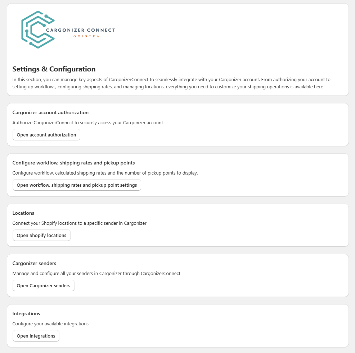Click the 'Configure workflow, shipping rates and pickup points' heading
Image resolution: width=355 pixels, height=353 pixels.
coord(73,163)
